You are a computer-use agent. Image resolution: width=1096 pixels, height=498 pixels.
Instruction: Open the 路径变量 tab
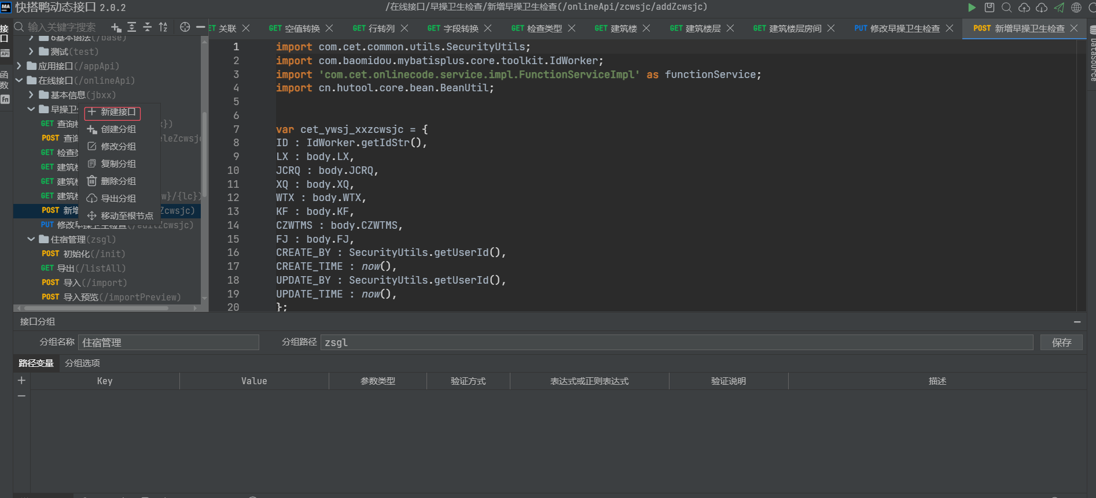(x=36, y=363)
